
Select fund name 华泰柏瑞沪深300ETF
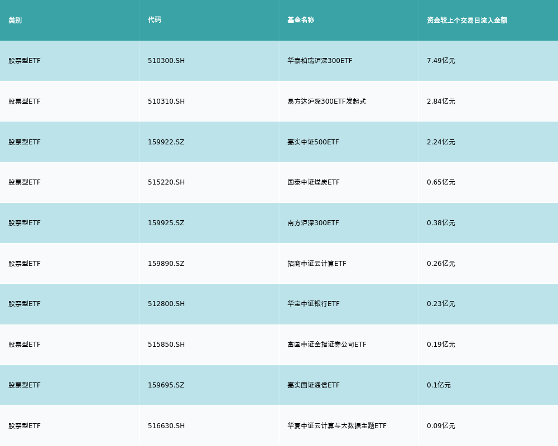click(x=320, y=61)
